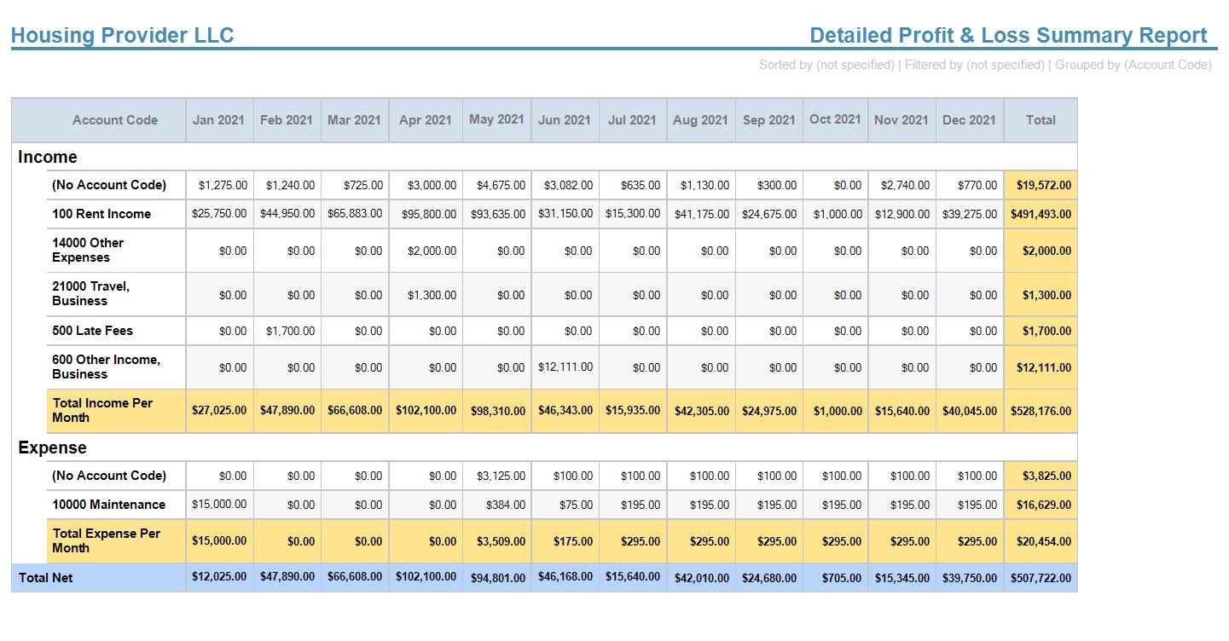Click the Expense section heading

(x=53, y=448)
